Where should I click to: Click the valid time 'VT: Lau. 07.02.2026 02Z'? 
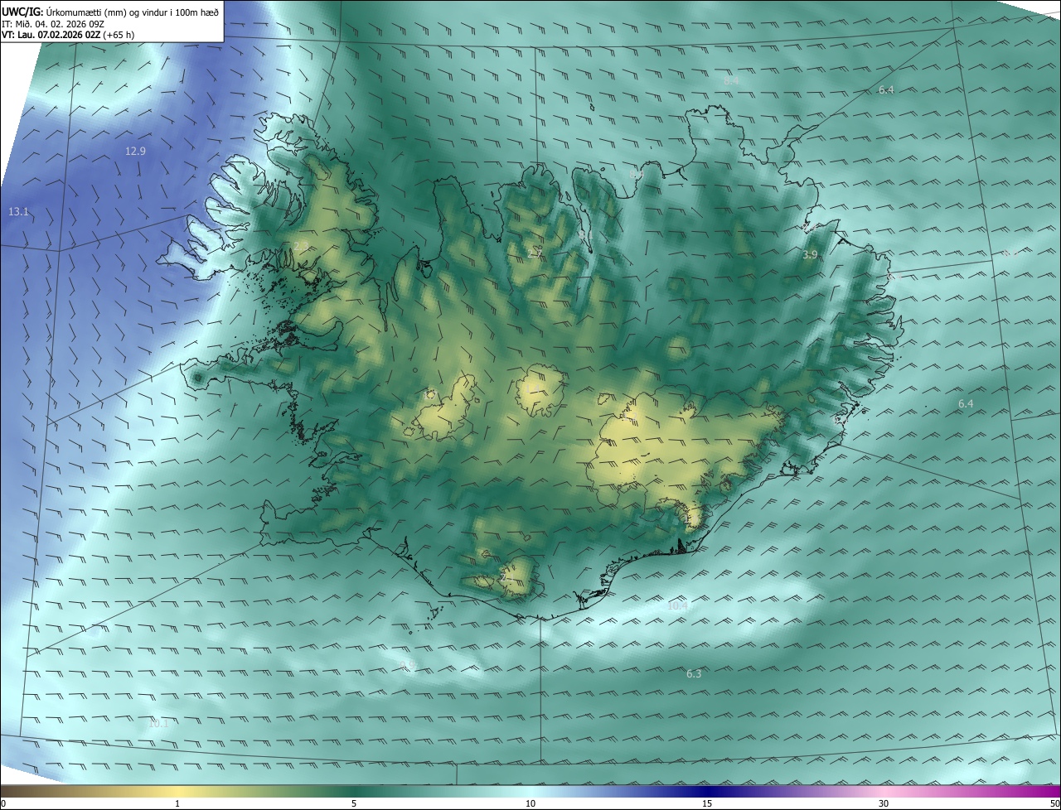[52, 35]
